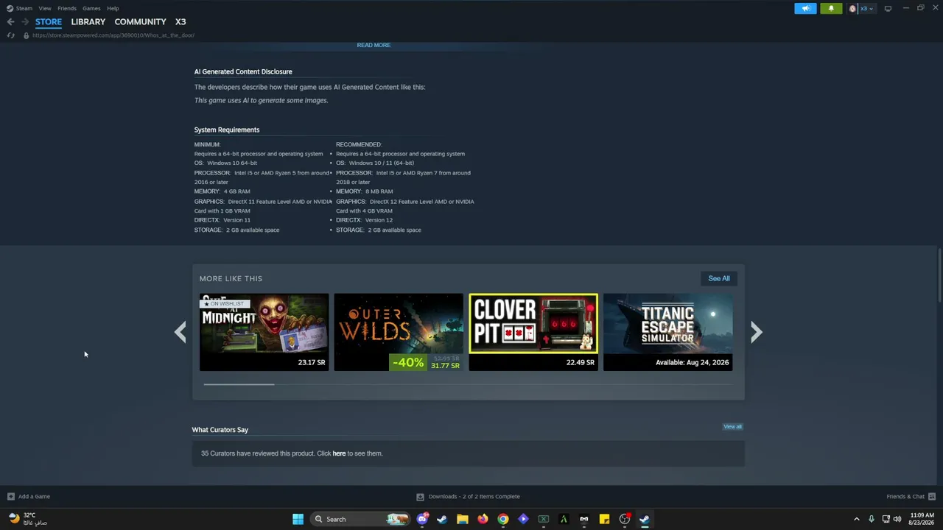This screenshot has height=530, width=943.
Task: Click the store URL address field
Action: coord(113,35)
